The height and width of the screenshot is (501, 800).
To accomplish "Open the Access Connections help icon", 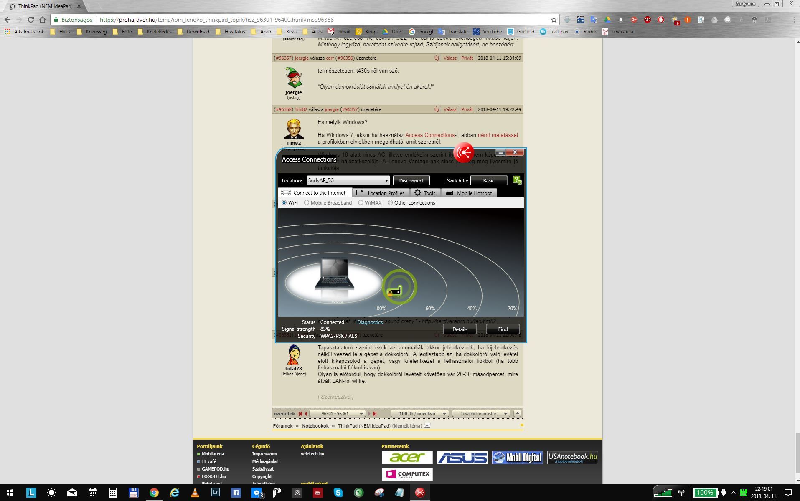I will coord(517,180).
